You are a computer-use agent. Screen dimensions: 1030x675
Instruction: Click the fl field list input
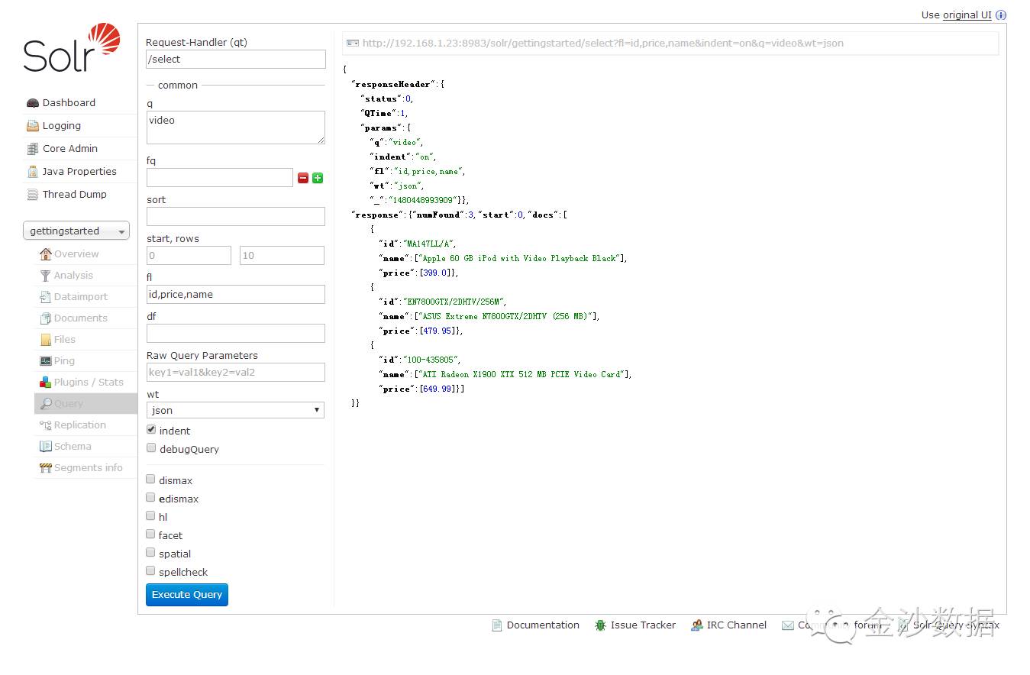point(236,295)
